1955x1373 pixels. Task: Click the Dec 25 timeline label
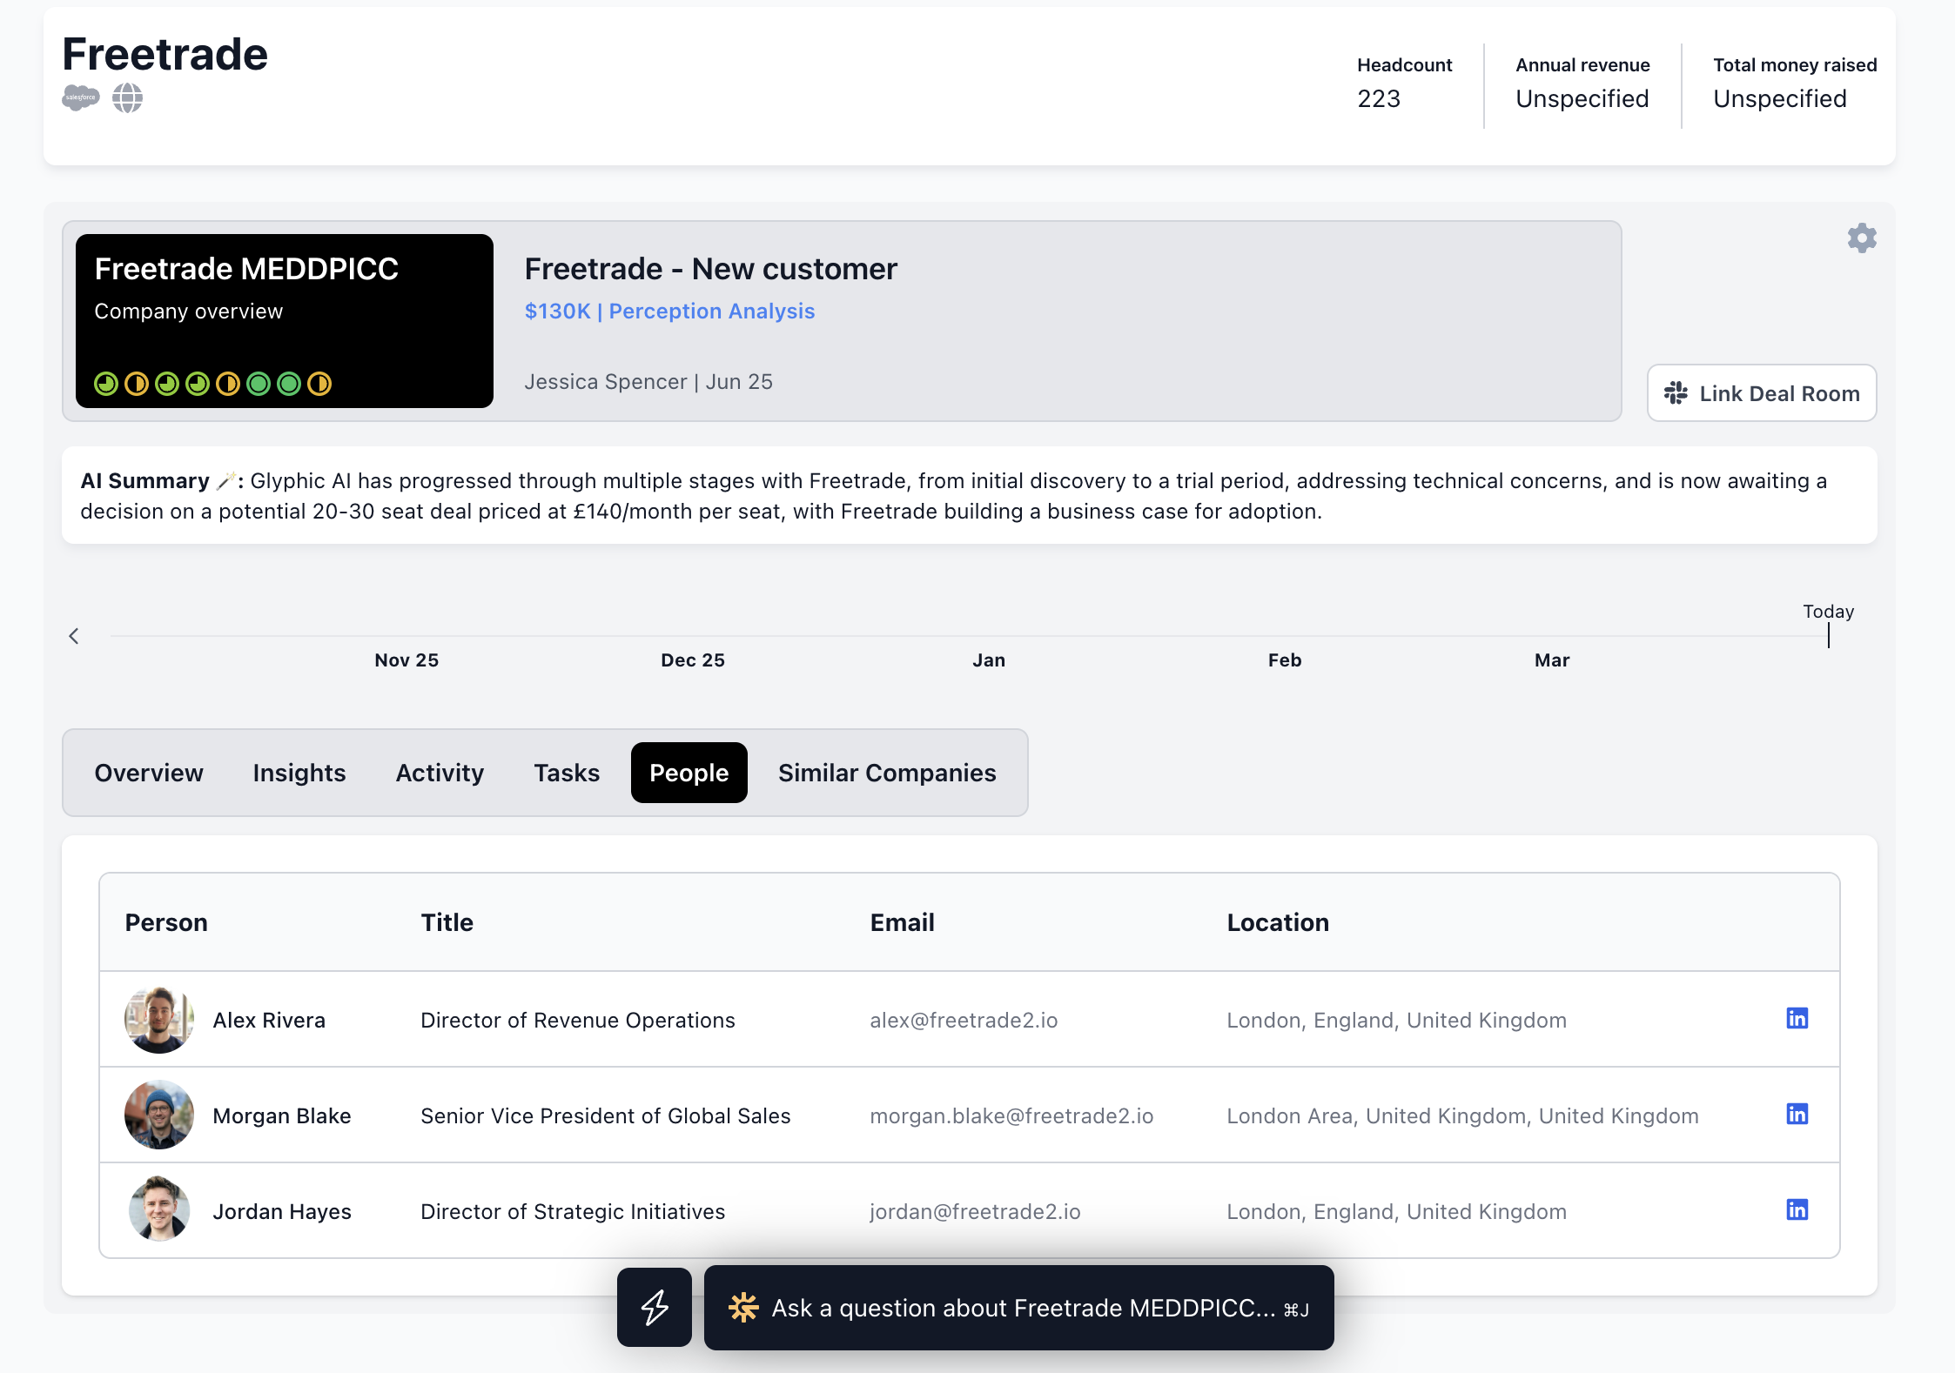(693, 660)
